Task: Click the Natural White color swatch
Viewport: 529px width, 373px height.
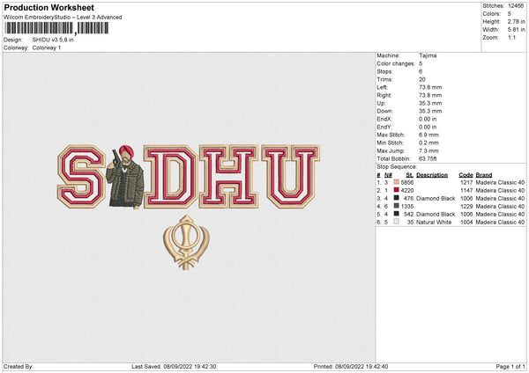Action: click(397, 222)
